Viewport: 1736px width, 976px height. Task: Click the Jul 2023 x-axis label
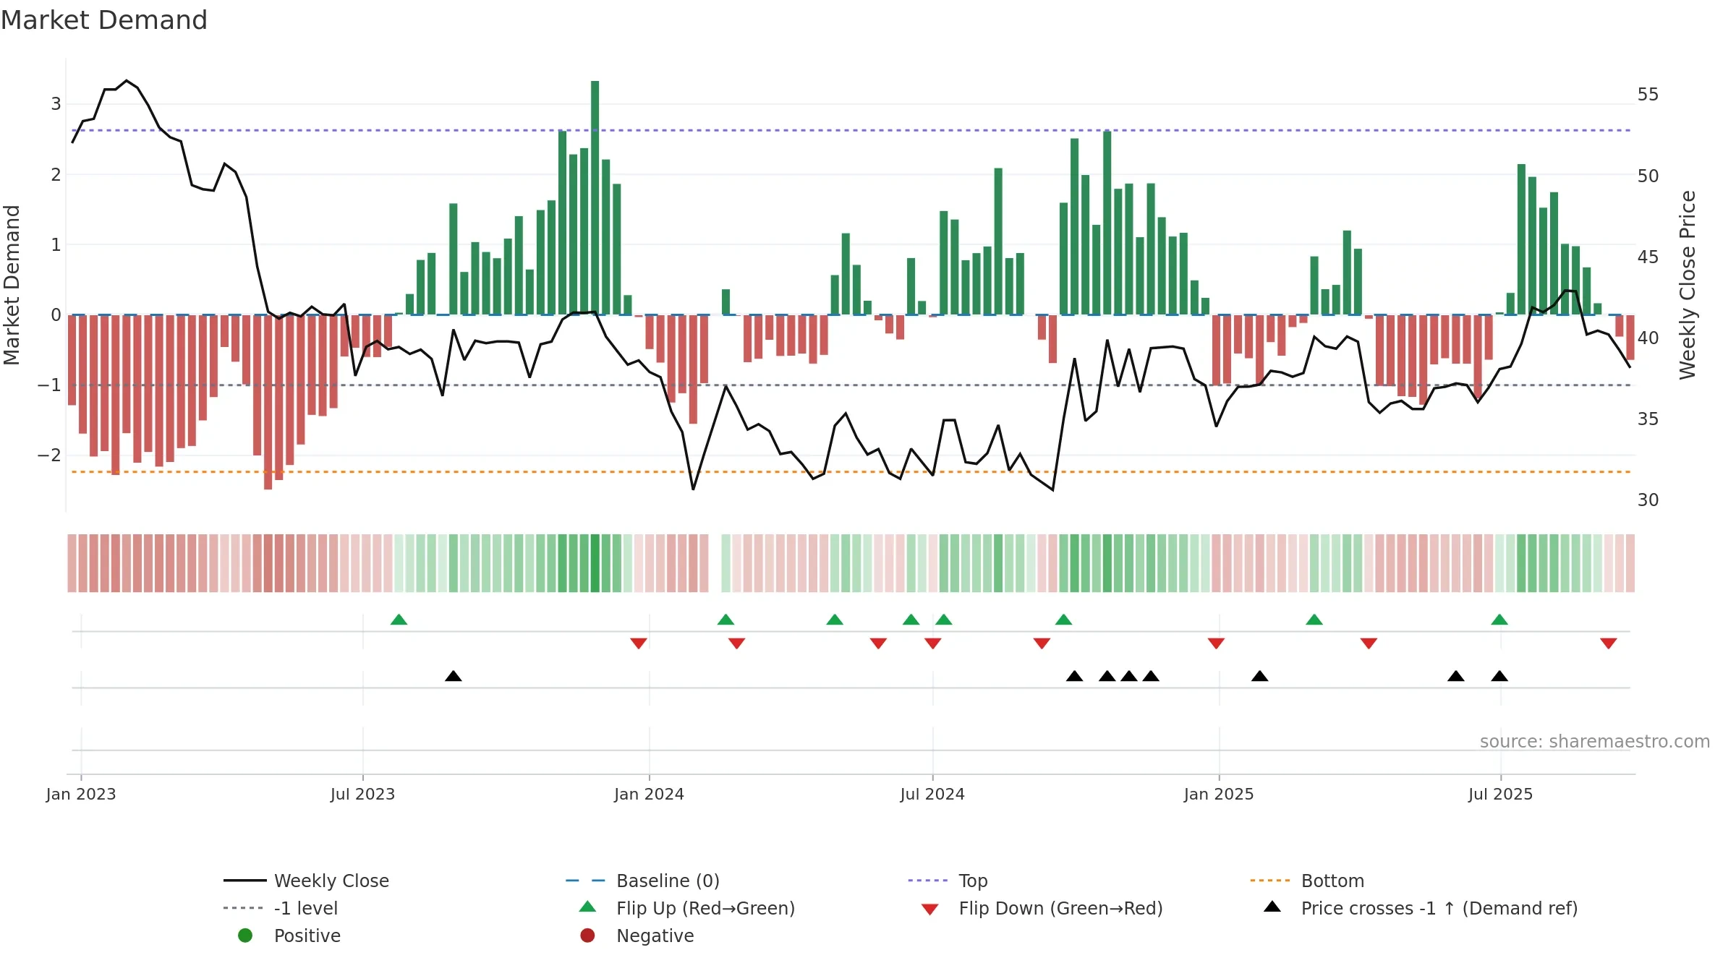tap(362, 794)
